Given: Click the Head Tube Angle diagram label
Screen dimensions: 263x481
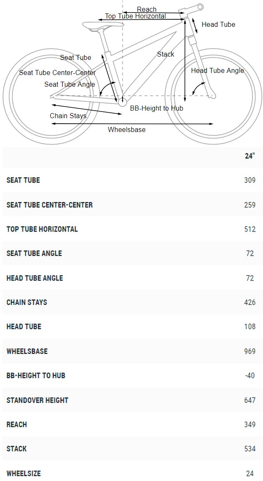Looking at the screenshot, I should [218, 70].
